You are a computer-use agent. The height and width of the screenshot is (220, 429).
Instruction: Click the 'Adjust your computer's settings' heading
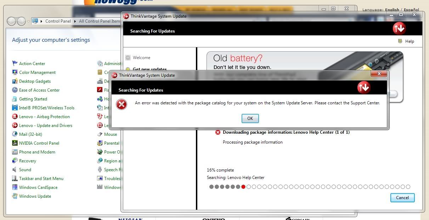[51, 40]
